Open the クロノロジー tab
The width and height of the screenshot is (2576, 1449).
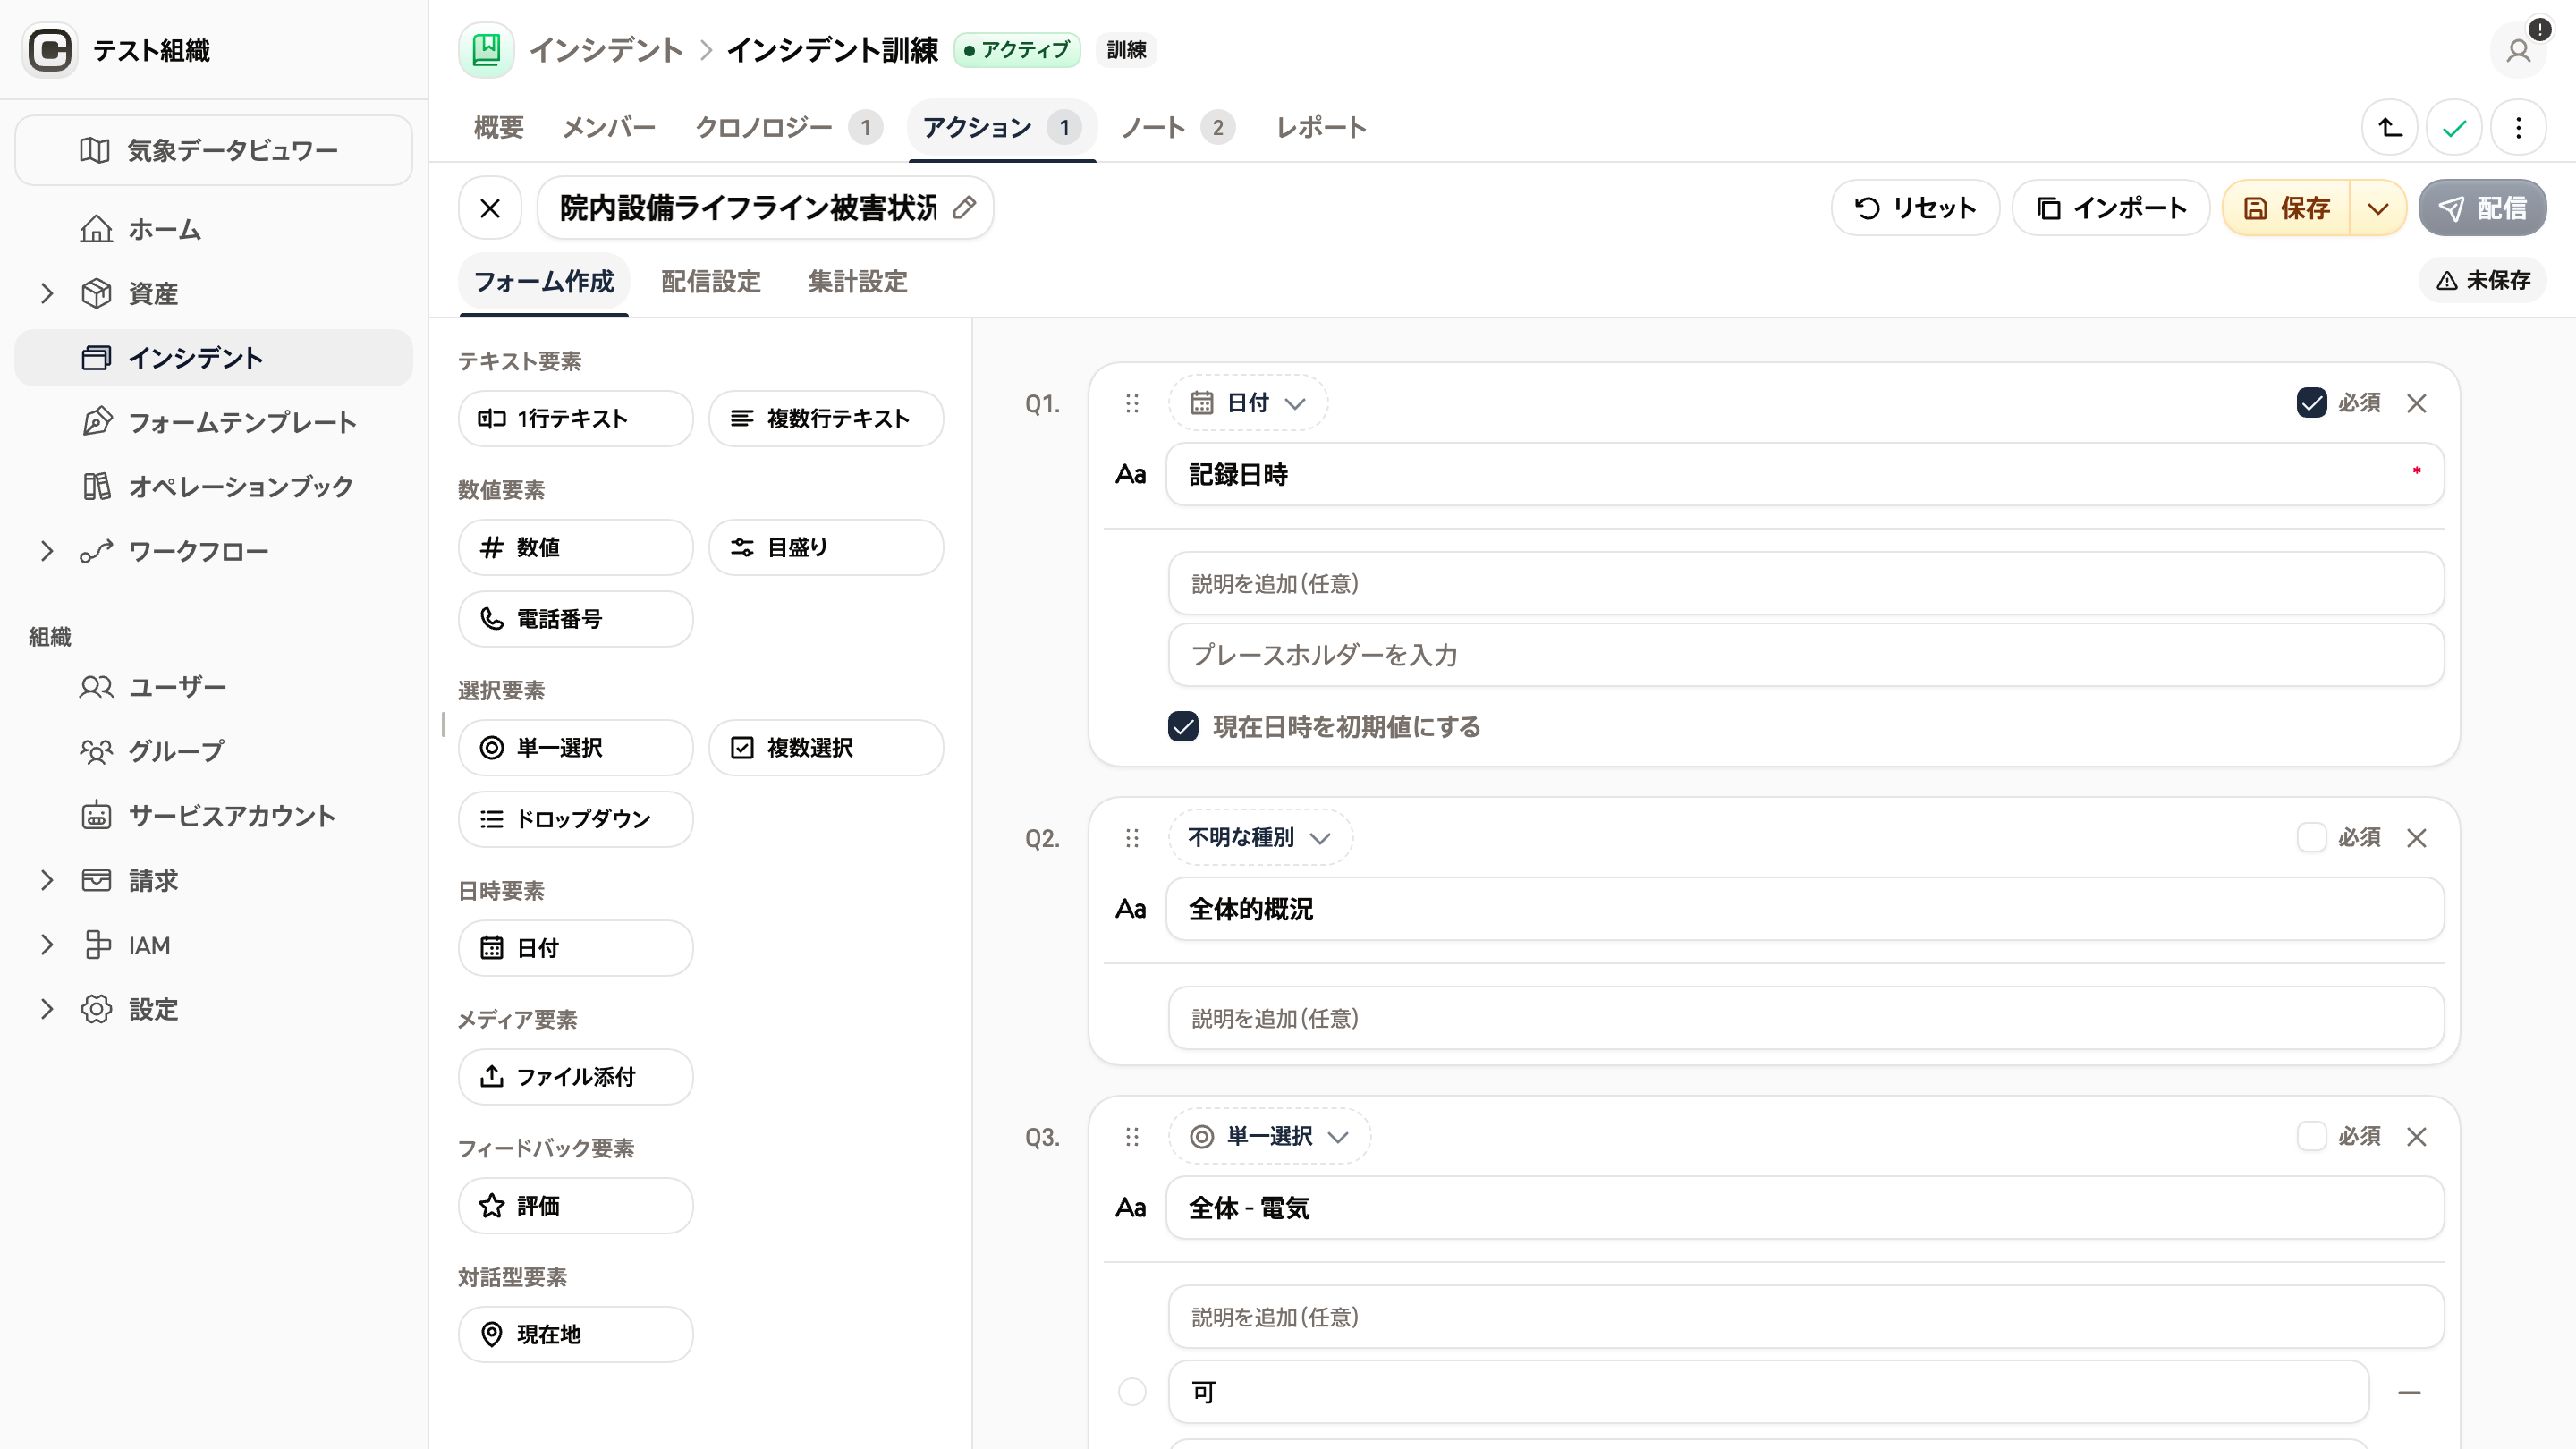click(x=788, y=128)
